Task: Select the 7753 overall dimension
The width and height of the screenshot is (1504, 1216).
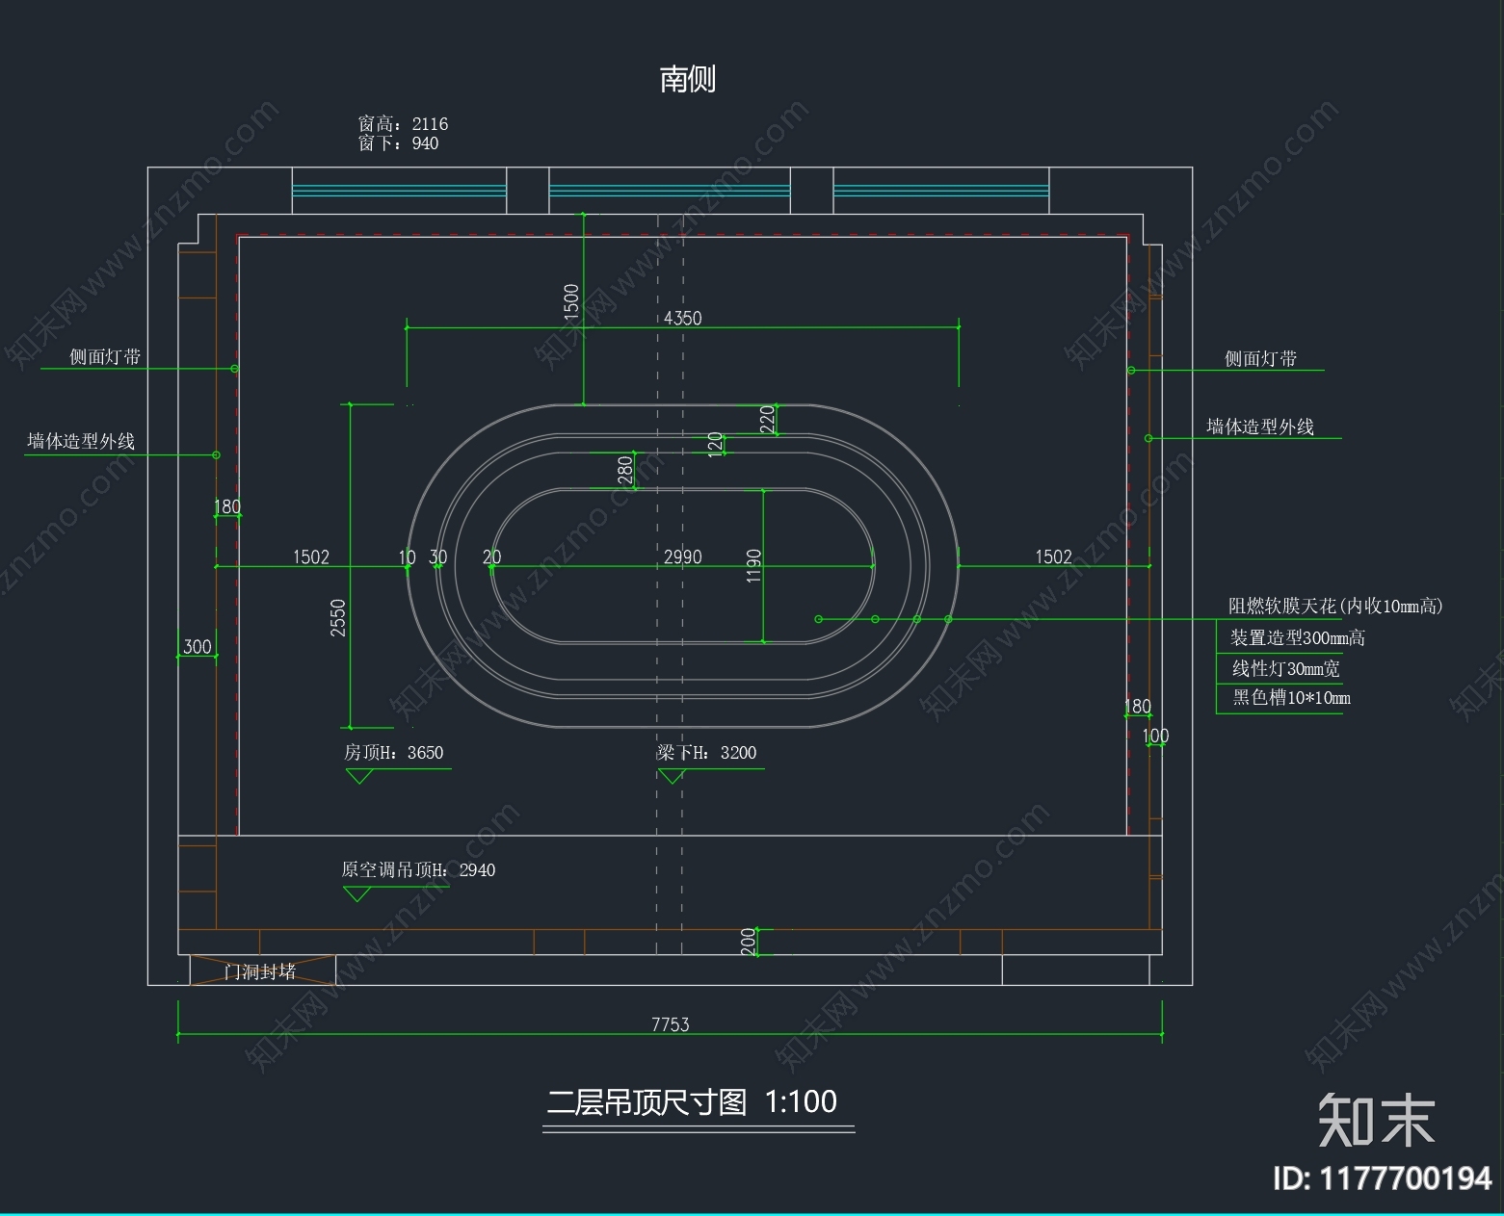Action: 670,1024
